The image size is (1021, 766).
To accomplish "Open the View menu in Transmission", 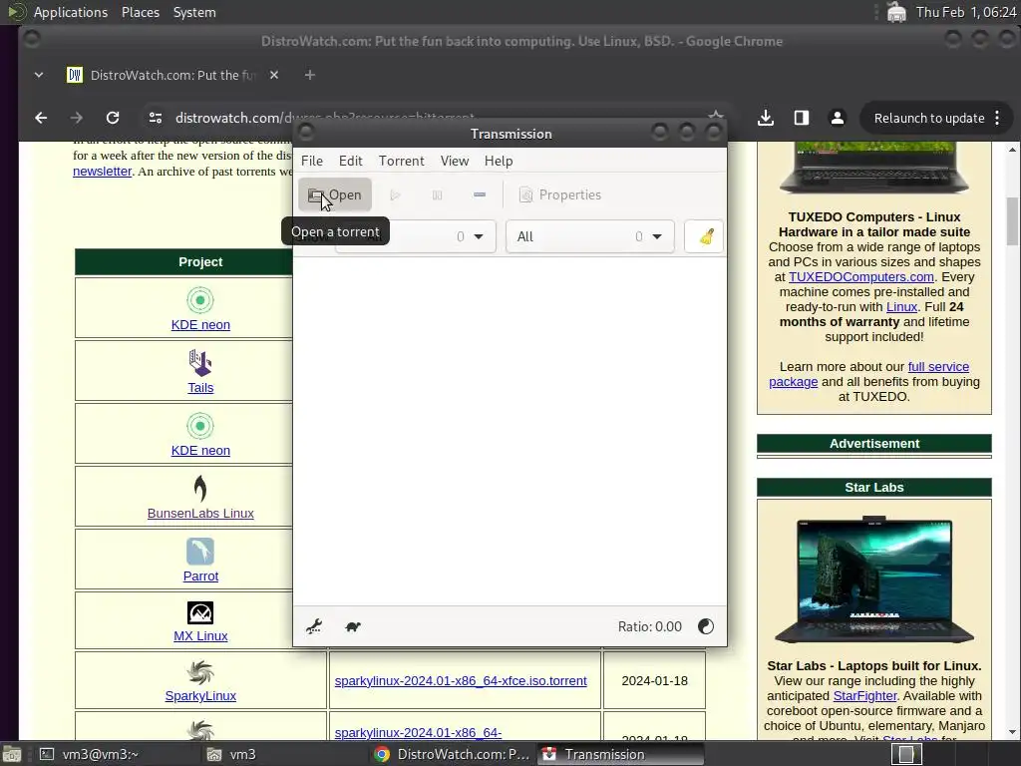I will 455,161.
